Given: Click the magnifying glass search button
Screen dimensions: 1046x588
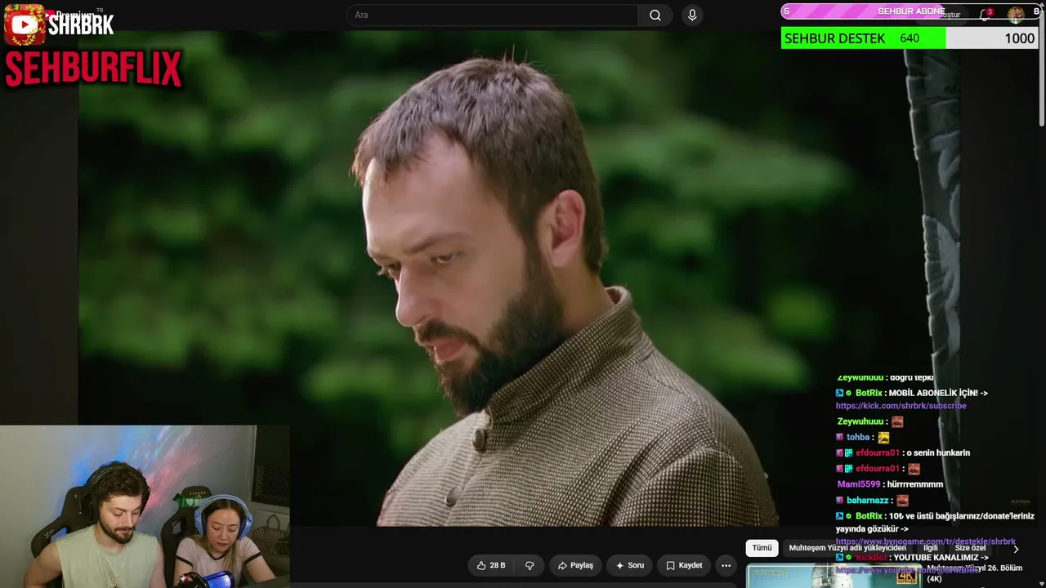Looking at the screenshot, I should click(655, 15).
